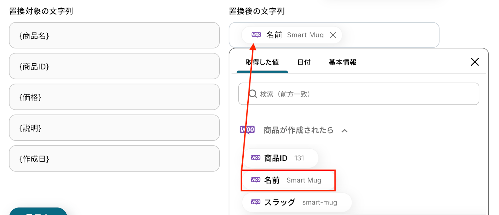Image resolution: width=499 pixels, height=215 pixels.
Task: Click the {商品名} input field
Action: [114, 35]
